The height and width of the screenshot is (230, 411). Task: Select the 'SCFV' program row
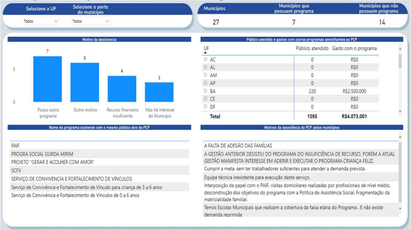(99, 170)
